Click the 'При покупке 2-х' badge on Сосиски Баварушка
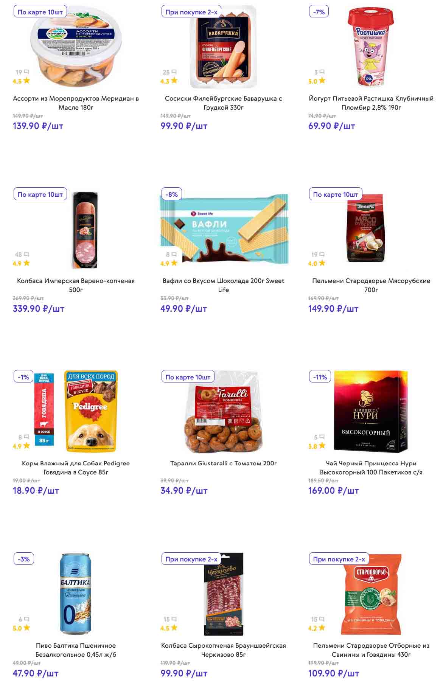This screenshot has height=684, width=443. click(x=191, y=12)
